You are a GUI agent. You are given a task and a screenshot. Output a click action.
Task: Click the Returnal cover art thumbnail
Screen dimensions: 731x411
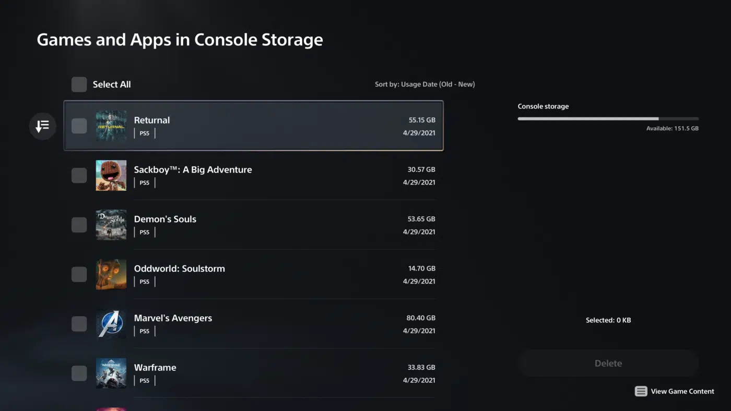coord(111,126)
